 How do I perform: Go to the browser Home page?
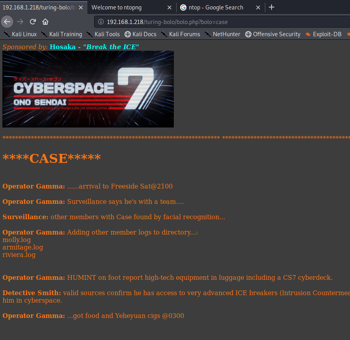(45, 22)
